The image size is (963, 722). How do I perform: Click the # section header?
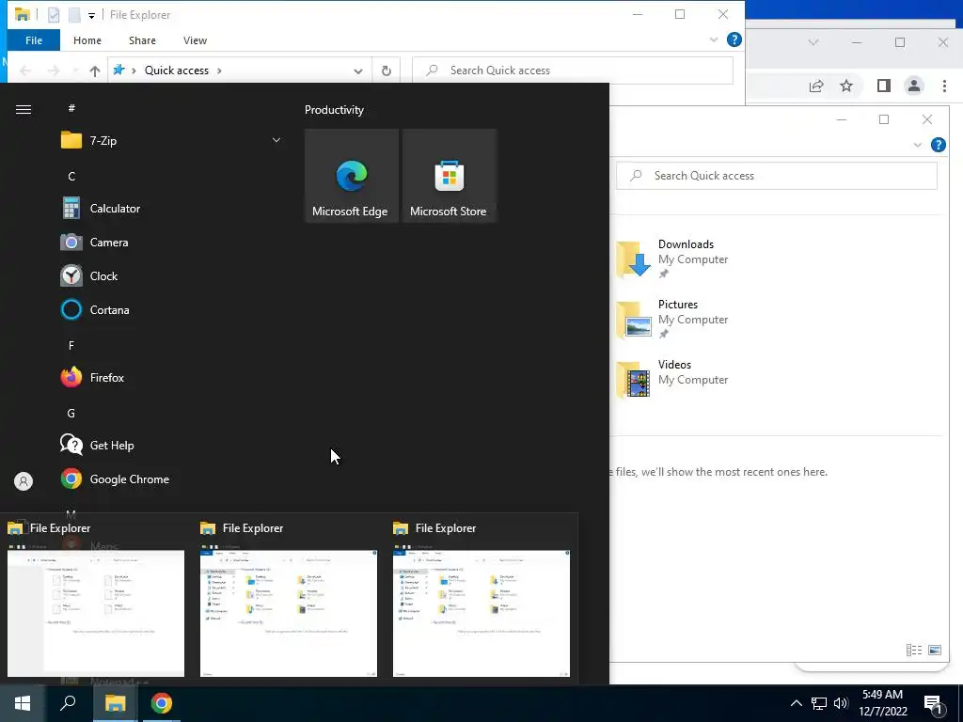click(71, 108)
